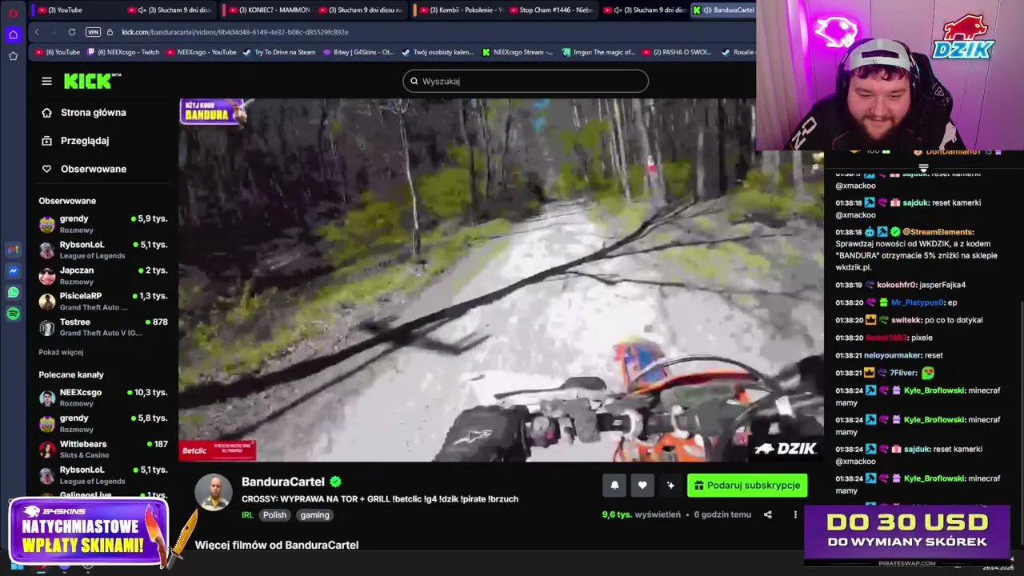Open the Imgur: The magic of bookmark

point(598,52)
